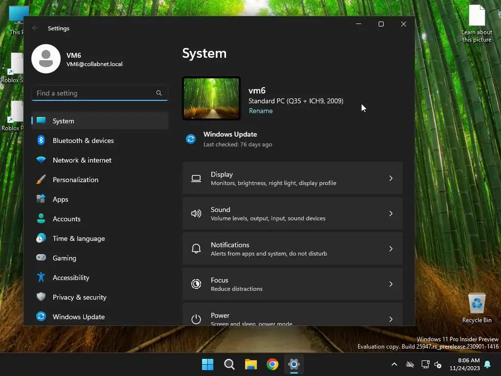This screenshot has width=501, height=376.
Task: Click the Apps icon in sidebar
Action: click(x=41, y=199)
